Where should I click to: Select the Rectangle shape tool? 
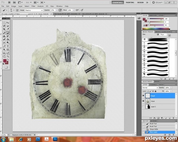click(x=8, y=50)
